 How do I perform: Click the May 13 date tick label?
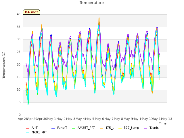click(x=167, y=119)
